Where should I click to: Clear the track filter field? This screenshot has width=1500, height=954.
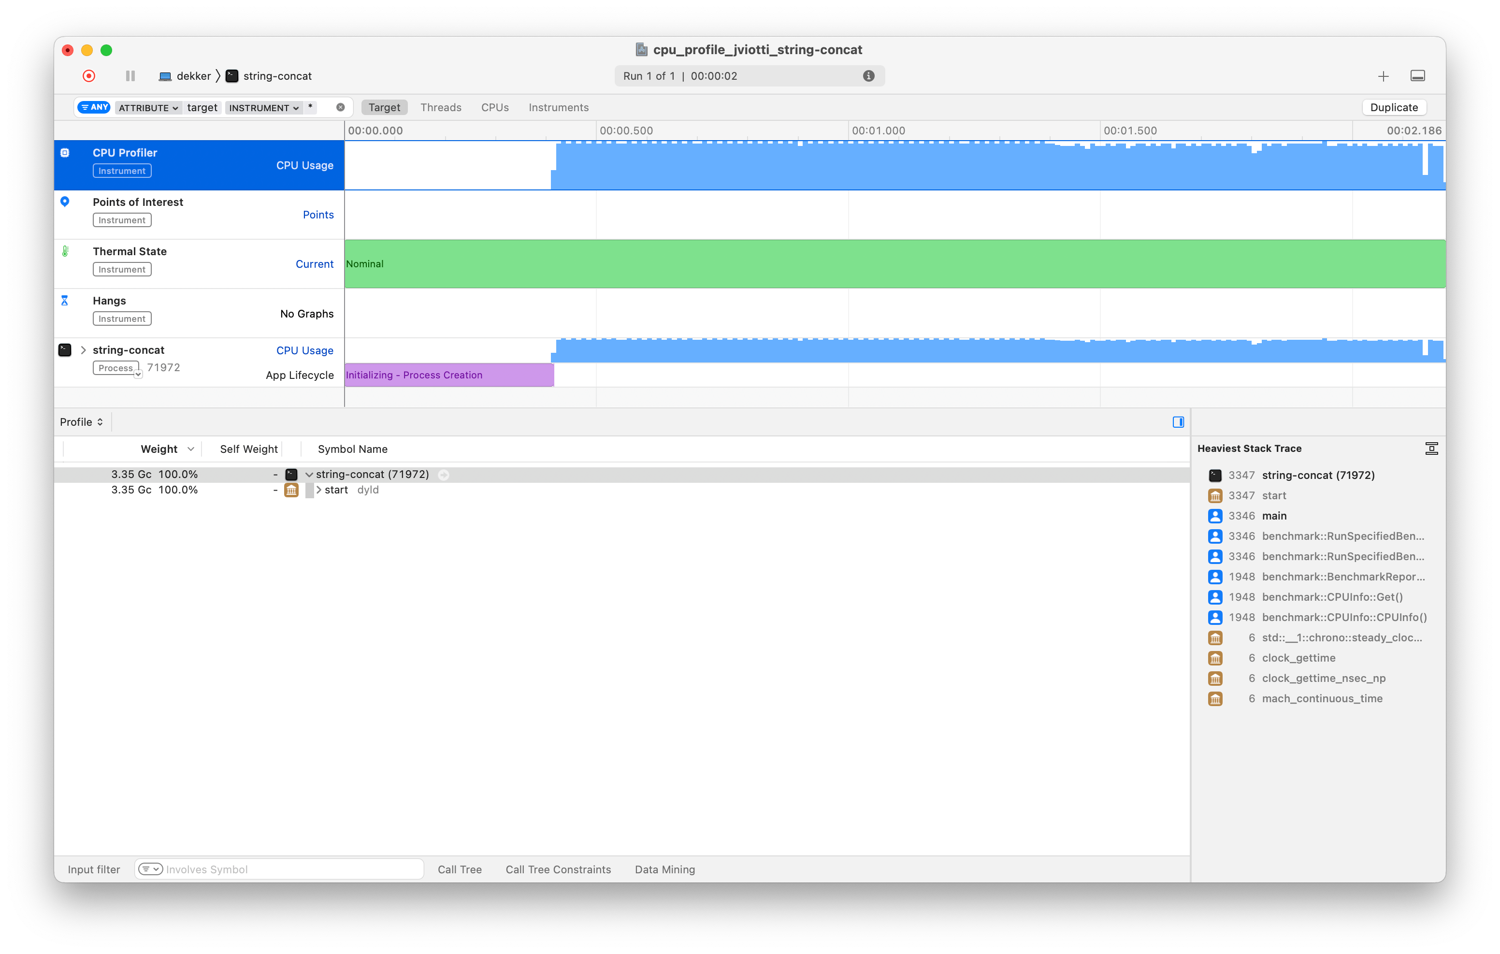point(341,107)
